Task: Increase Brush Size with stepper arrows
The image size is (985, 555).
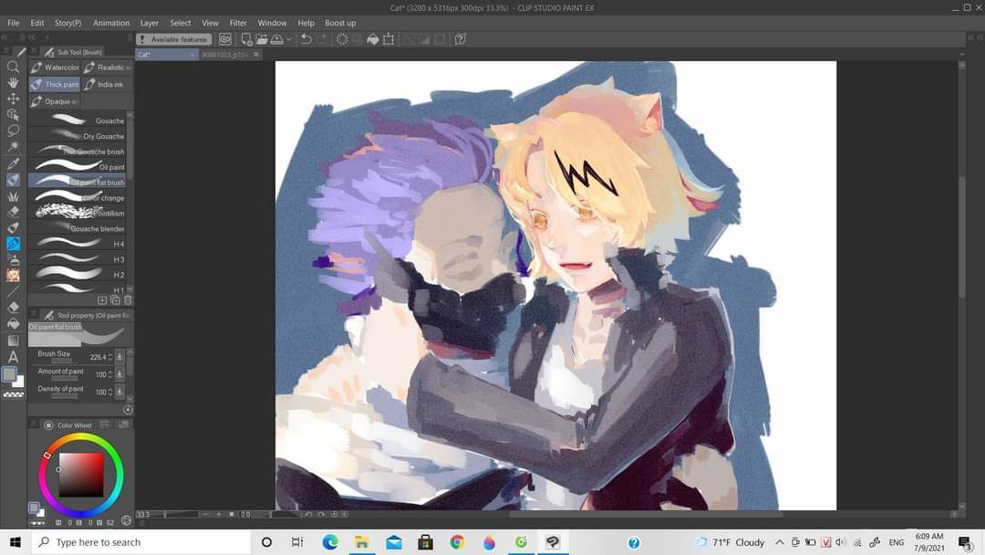Action: (x=110, y=354)
